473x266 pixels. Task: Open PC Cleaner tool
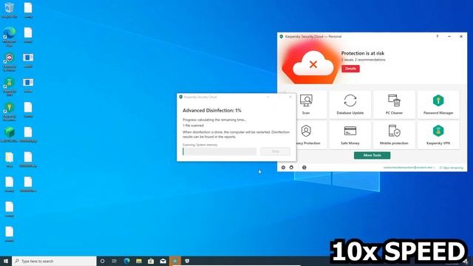coord(394,105)
